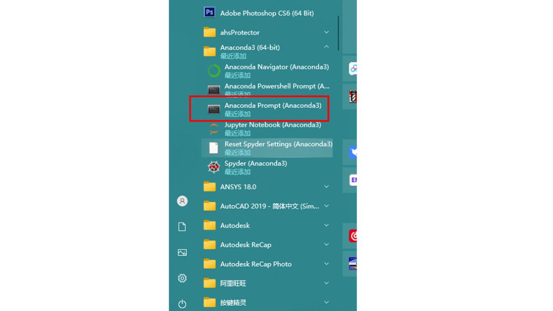This screenshot has height=311, width=553.
Task: Select 'Anaconda Powershell Prompt' text entry
Action: (x=277, y=86)
